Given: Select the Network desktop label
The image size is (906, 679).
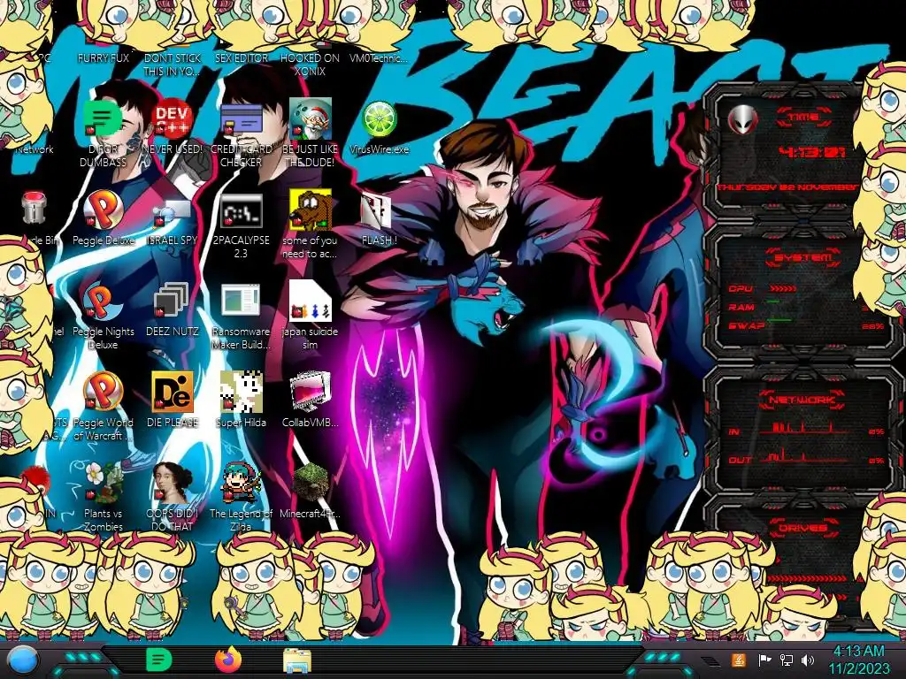Looking at the screenshot, I should tap(35, 149).
